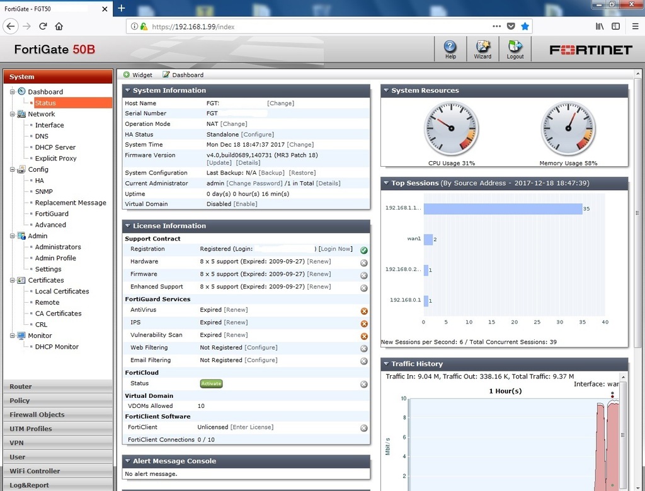Go to browser home icon
Viewport: 645px width, 491px height.
pos(59,26)
